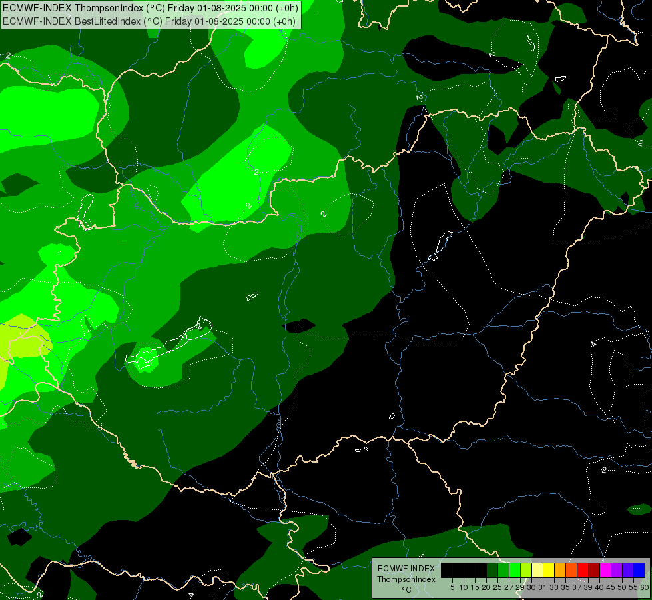Viewport: 652px width, 600px height.
Task: Click legend tick value 35
Action: tap(565, 587)
